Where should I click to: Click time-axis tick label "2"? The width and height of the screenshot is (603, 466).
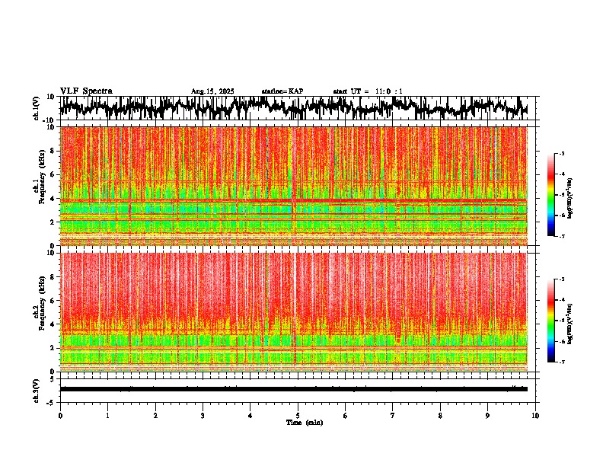pos(155,416)
